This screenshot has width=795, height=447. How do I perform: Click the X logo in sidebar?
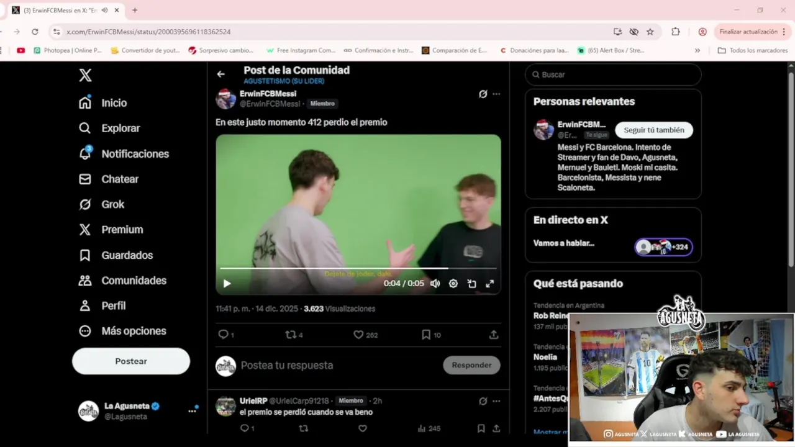tap(85, 75)
